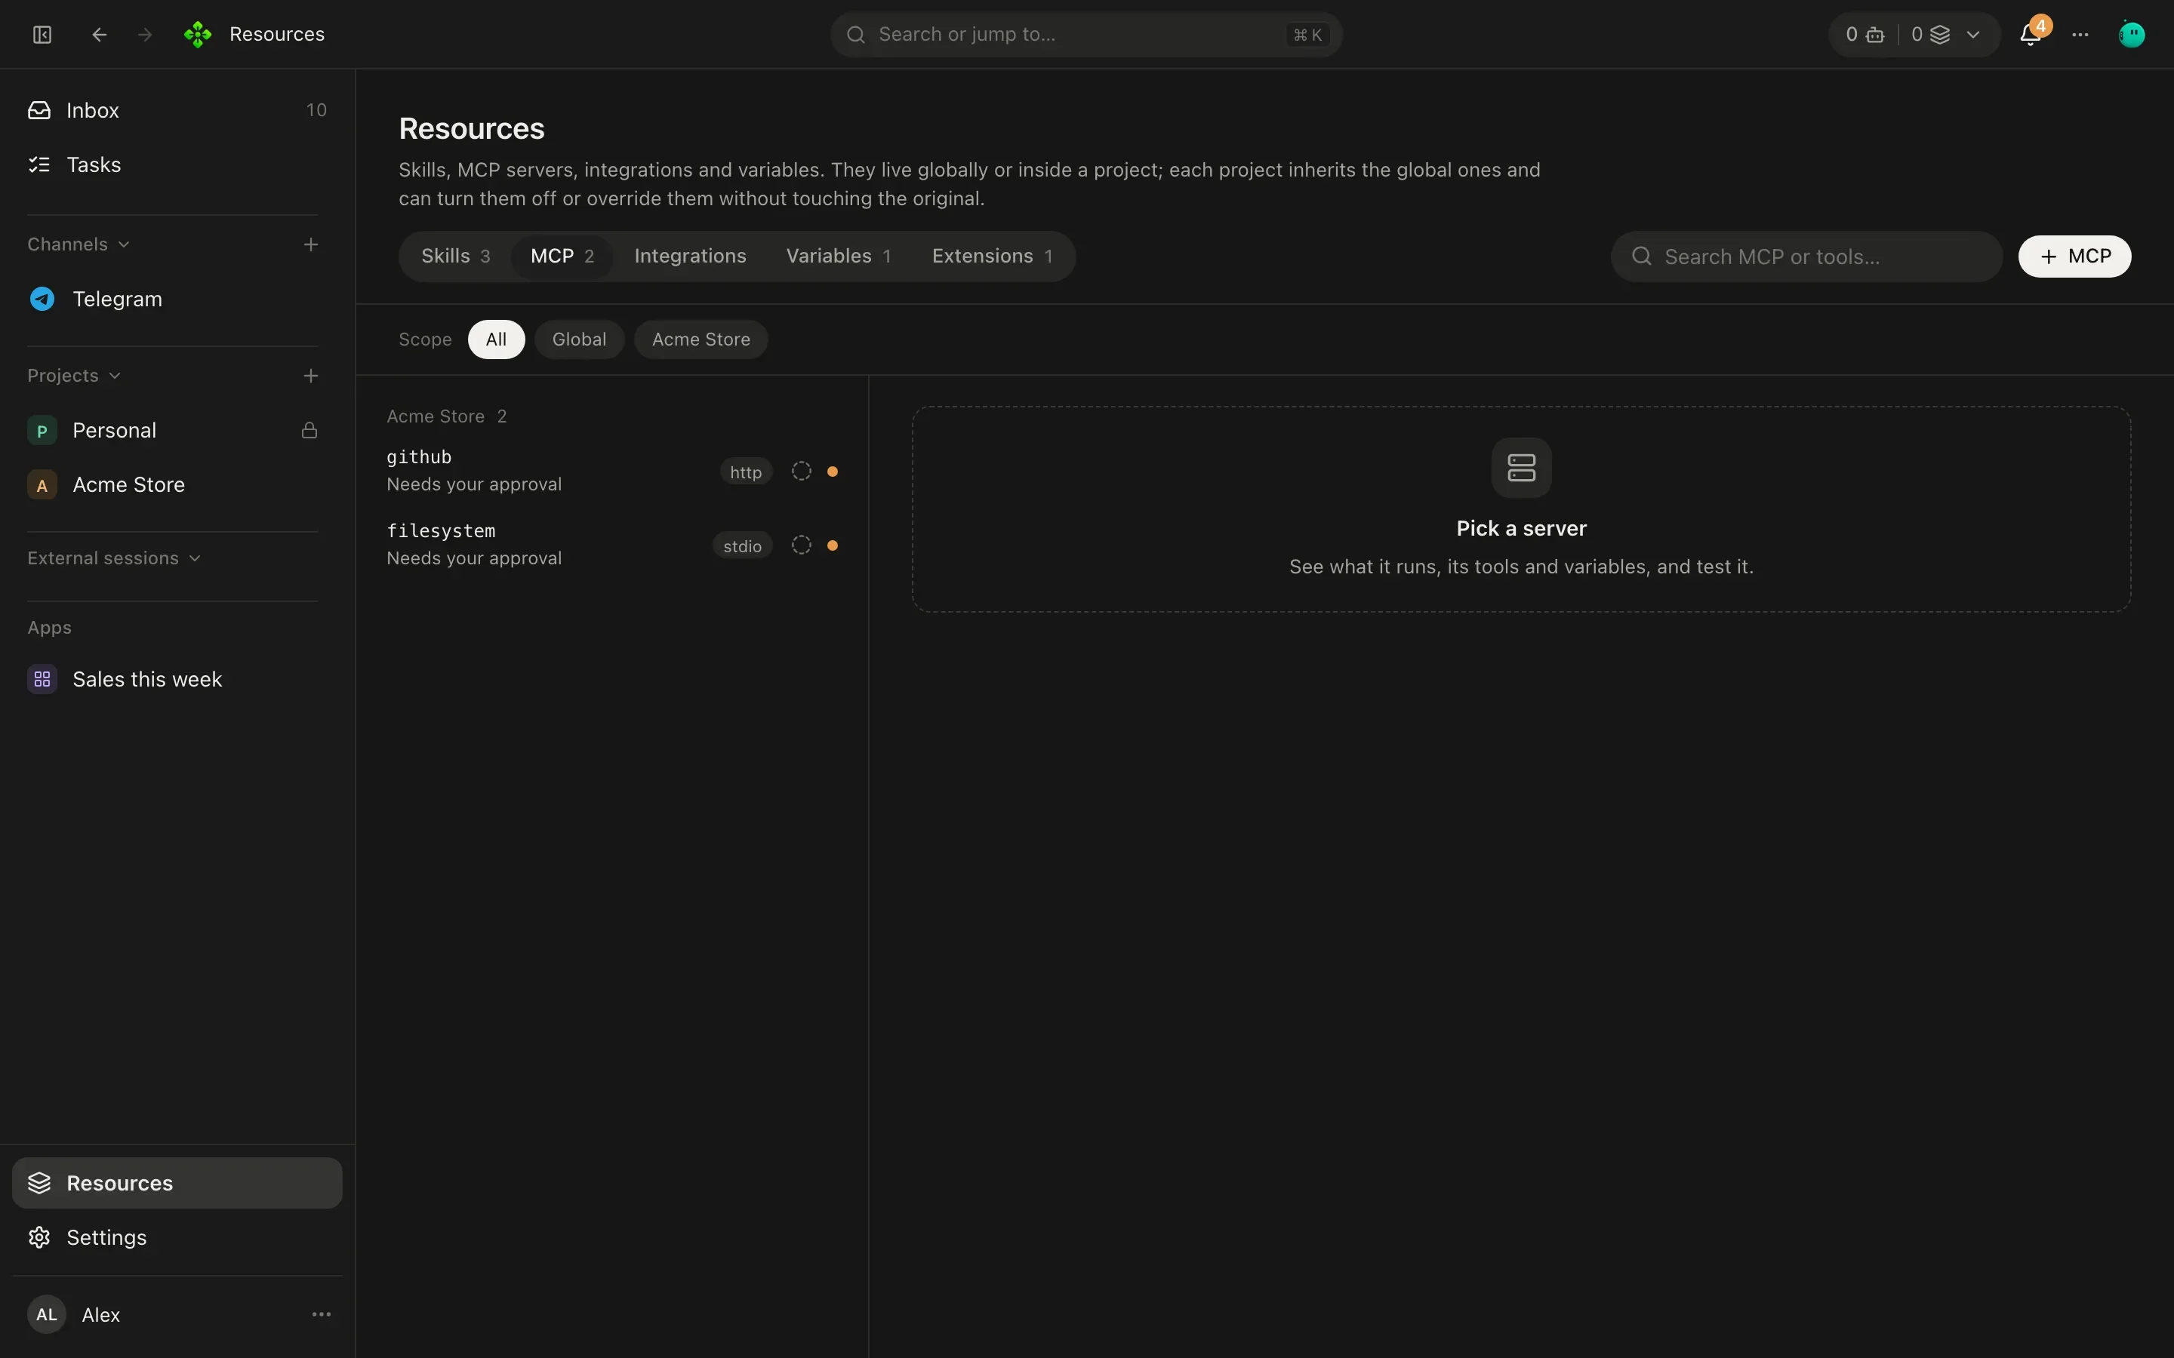This screenshot has height=1358, width=2174.
Task: Click the Inbox count 10
Action: click(316, 109)
